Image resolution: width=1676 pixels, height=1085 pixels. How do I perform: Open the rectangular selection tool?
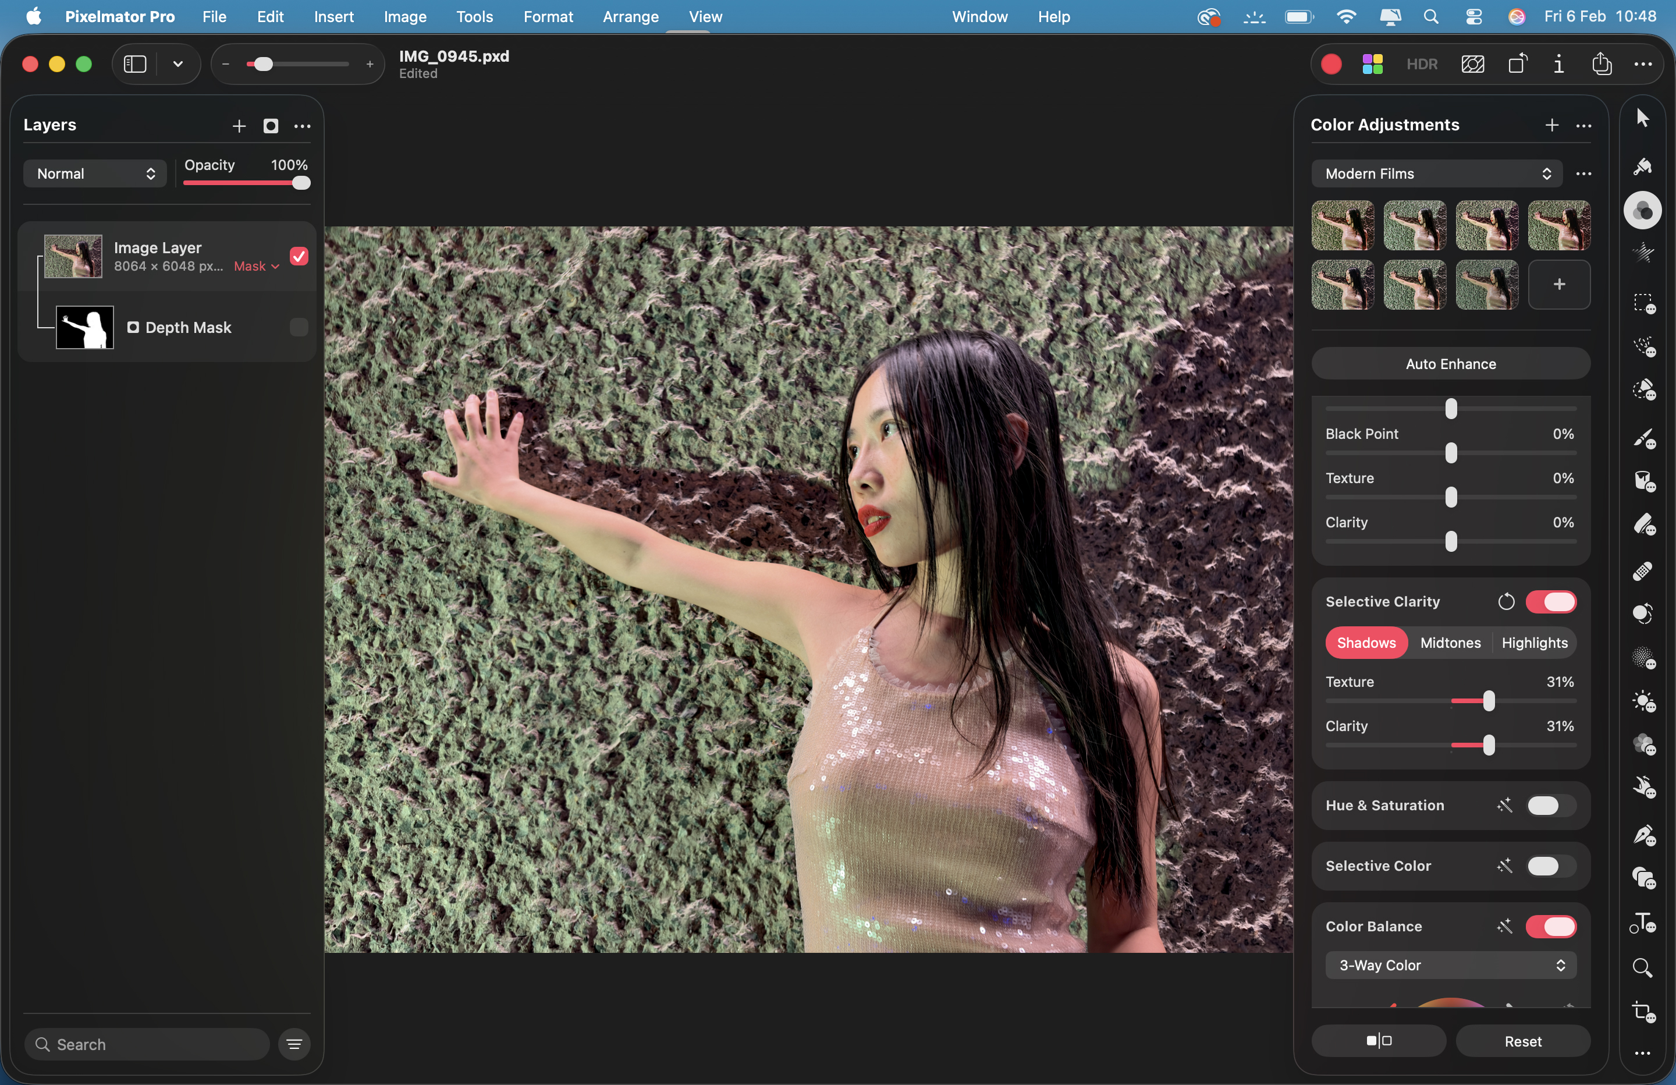click(1643, 303)
